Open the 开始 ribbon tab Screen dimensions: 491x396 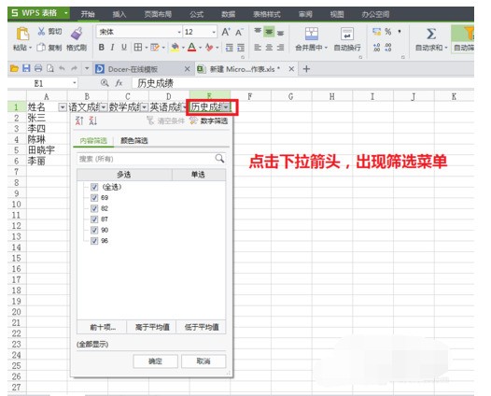click(88, 14)
